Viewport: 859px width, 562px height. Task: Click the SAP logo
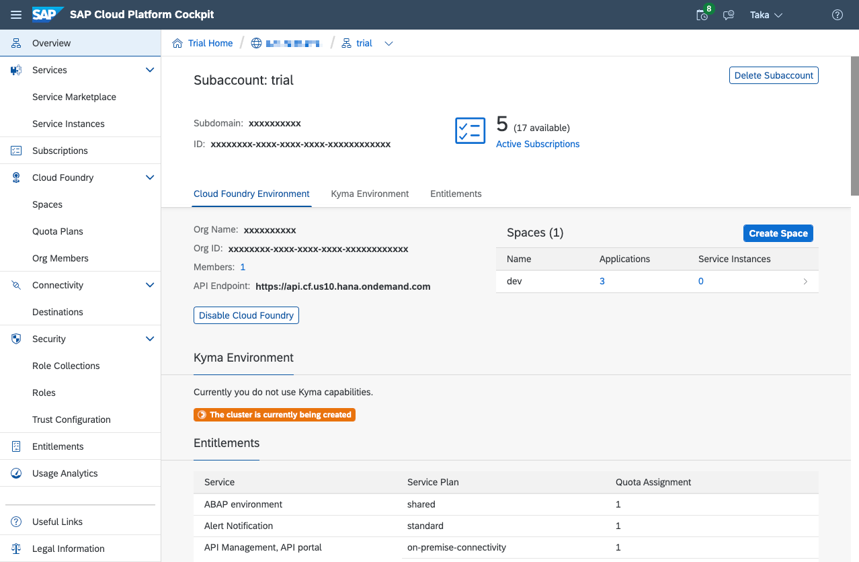click(x=48, y=14)
